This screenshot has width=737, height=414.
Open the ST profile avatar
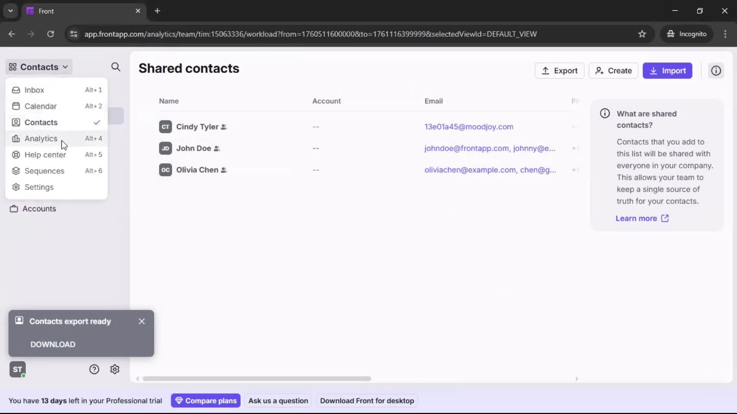pos(17,369)
